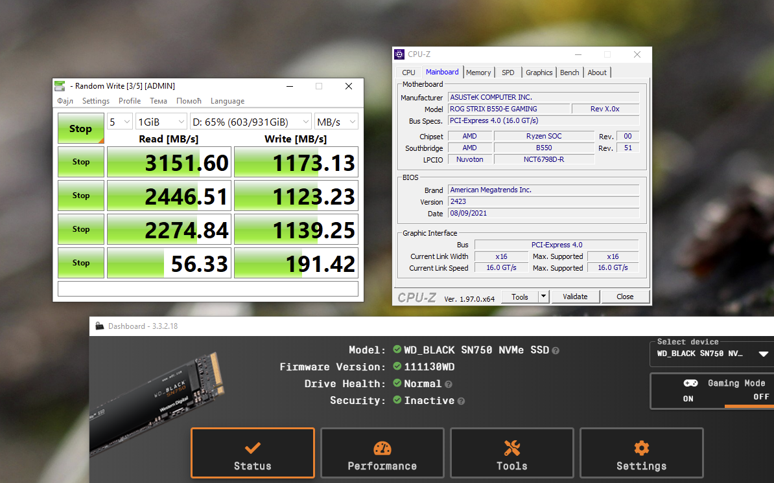Image resolution: width=774 pixels, height=483 pixels.
Task: Switch to the Memory tab in CPU-Z
Action: click(478, 73)
